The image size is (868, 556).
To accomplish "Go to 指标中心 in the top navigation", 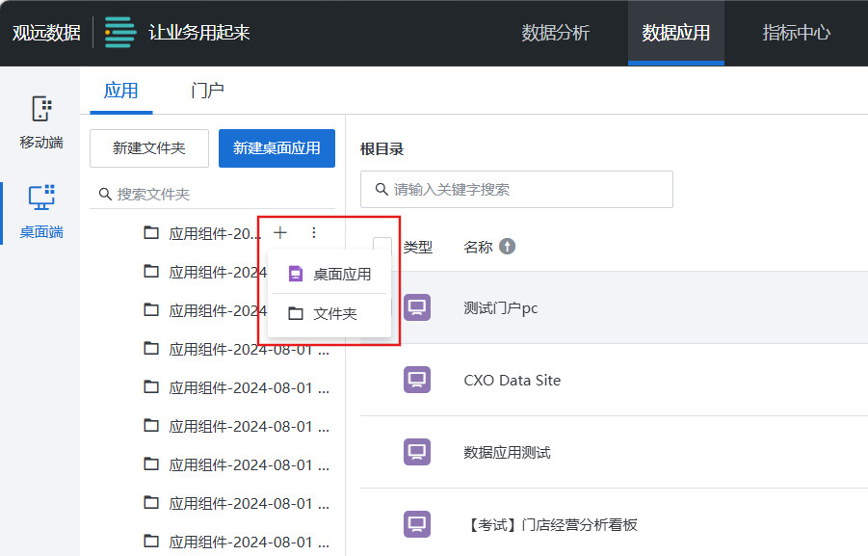I will (x=796, y=33).
